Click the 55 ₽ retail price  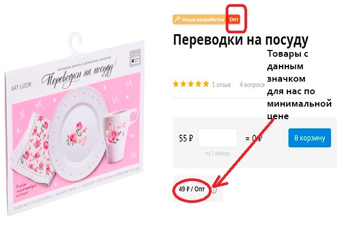[x=186, y=138]
